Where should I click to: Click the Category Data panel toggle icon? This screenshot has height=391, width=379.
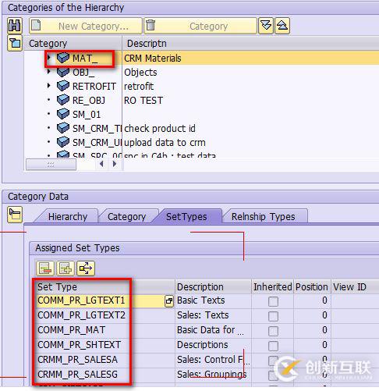tap(15, 215)
